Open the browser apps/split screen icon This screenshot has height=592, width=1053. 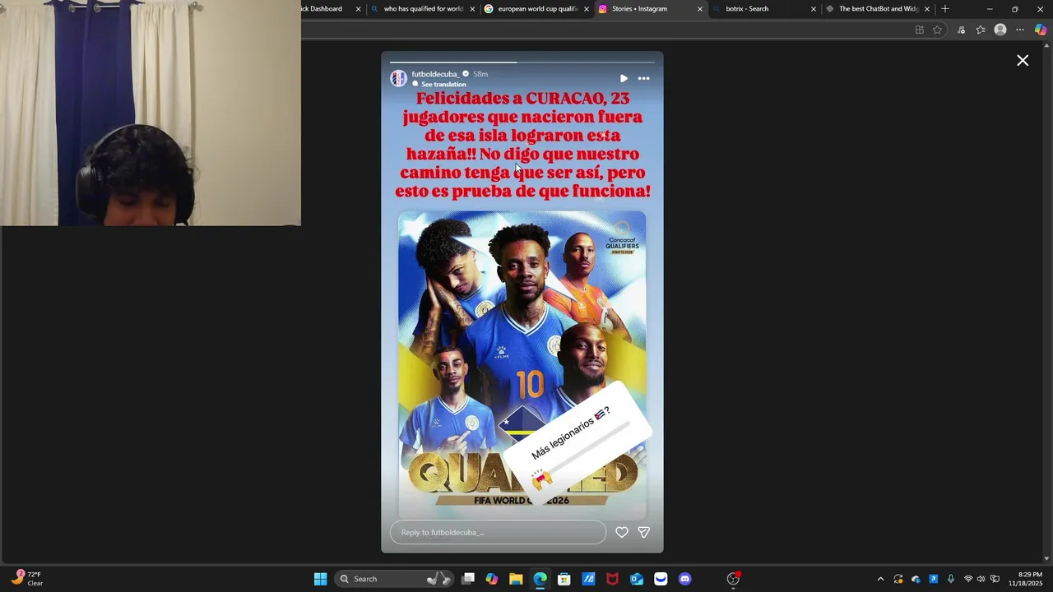click(x=919, y=30)
